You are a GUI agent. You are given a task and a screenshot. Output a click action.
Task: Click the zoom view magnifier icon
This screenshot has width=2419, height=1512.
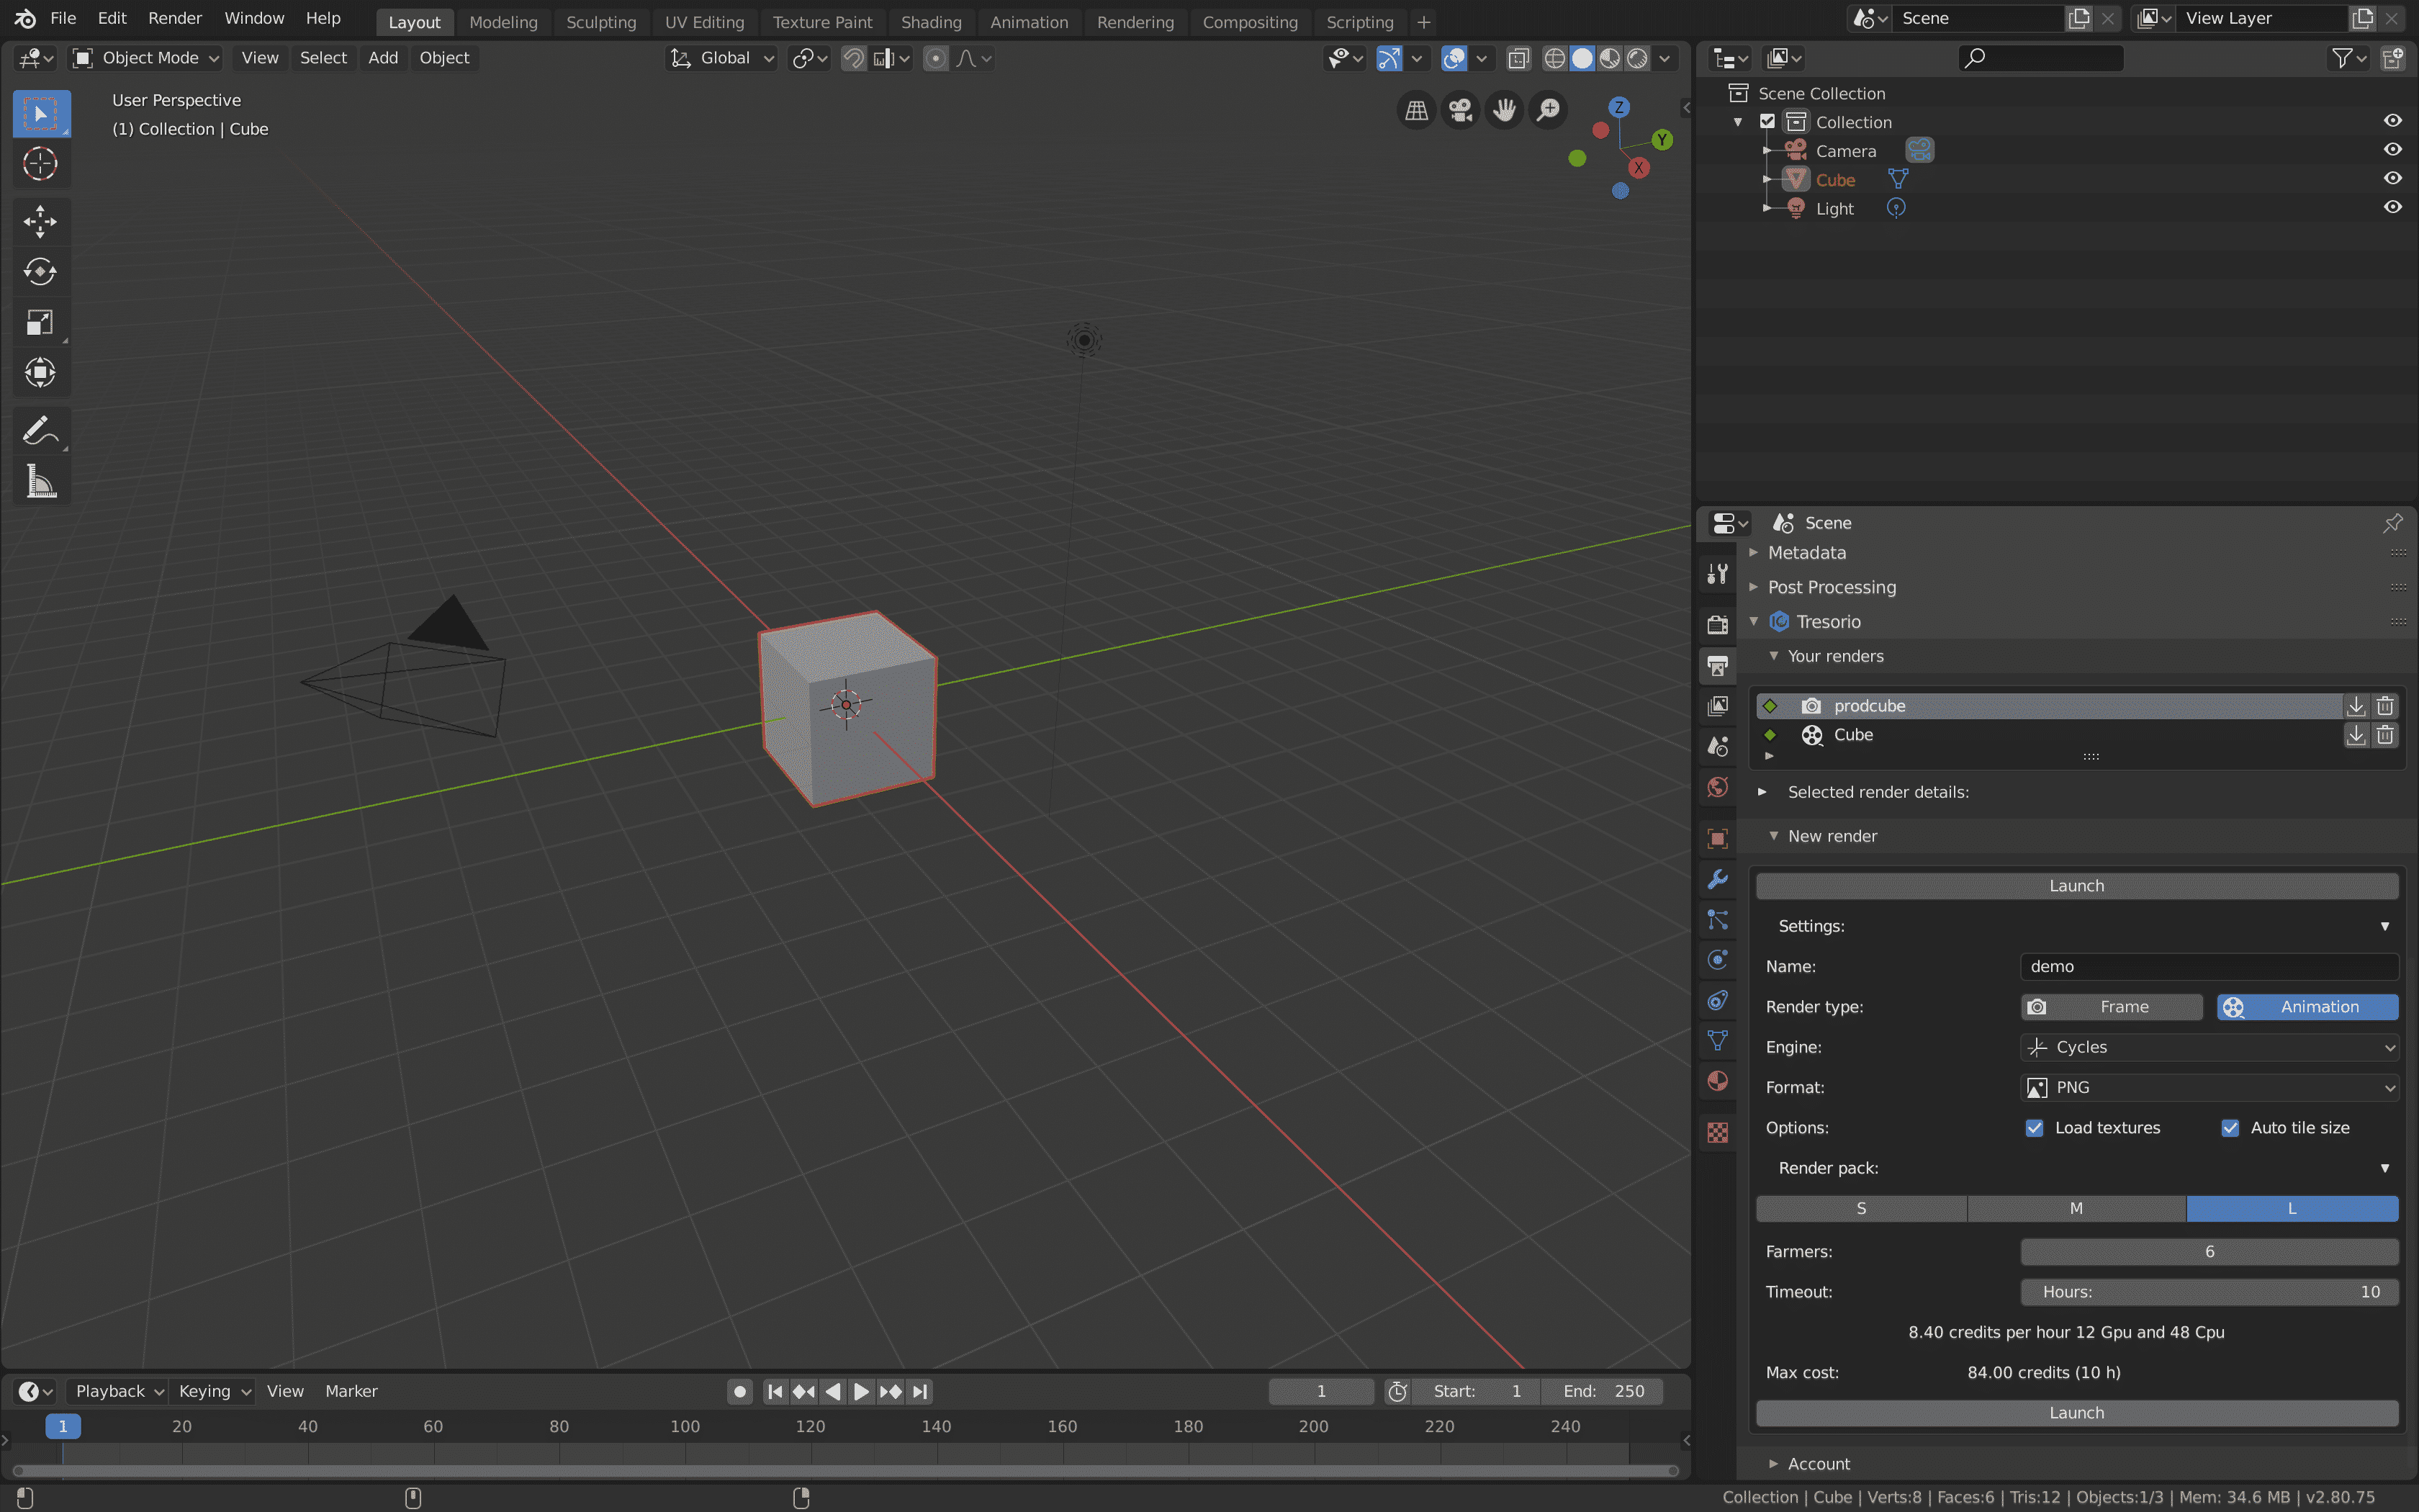[x=1549, y=110]
